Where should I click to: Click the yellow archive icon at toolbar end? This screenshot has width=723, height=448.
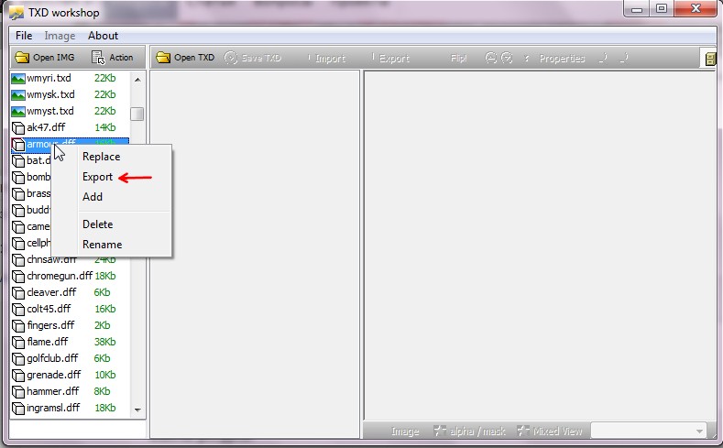[x=710, y=59]
